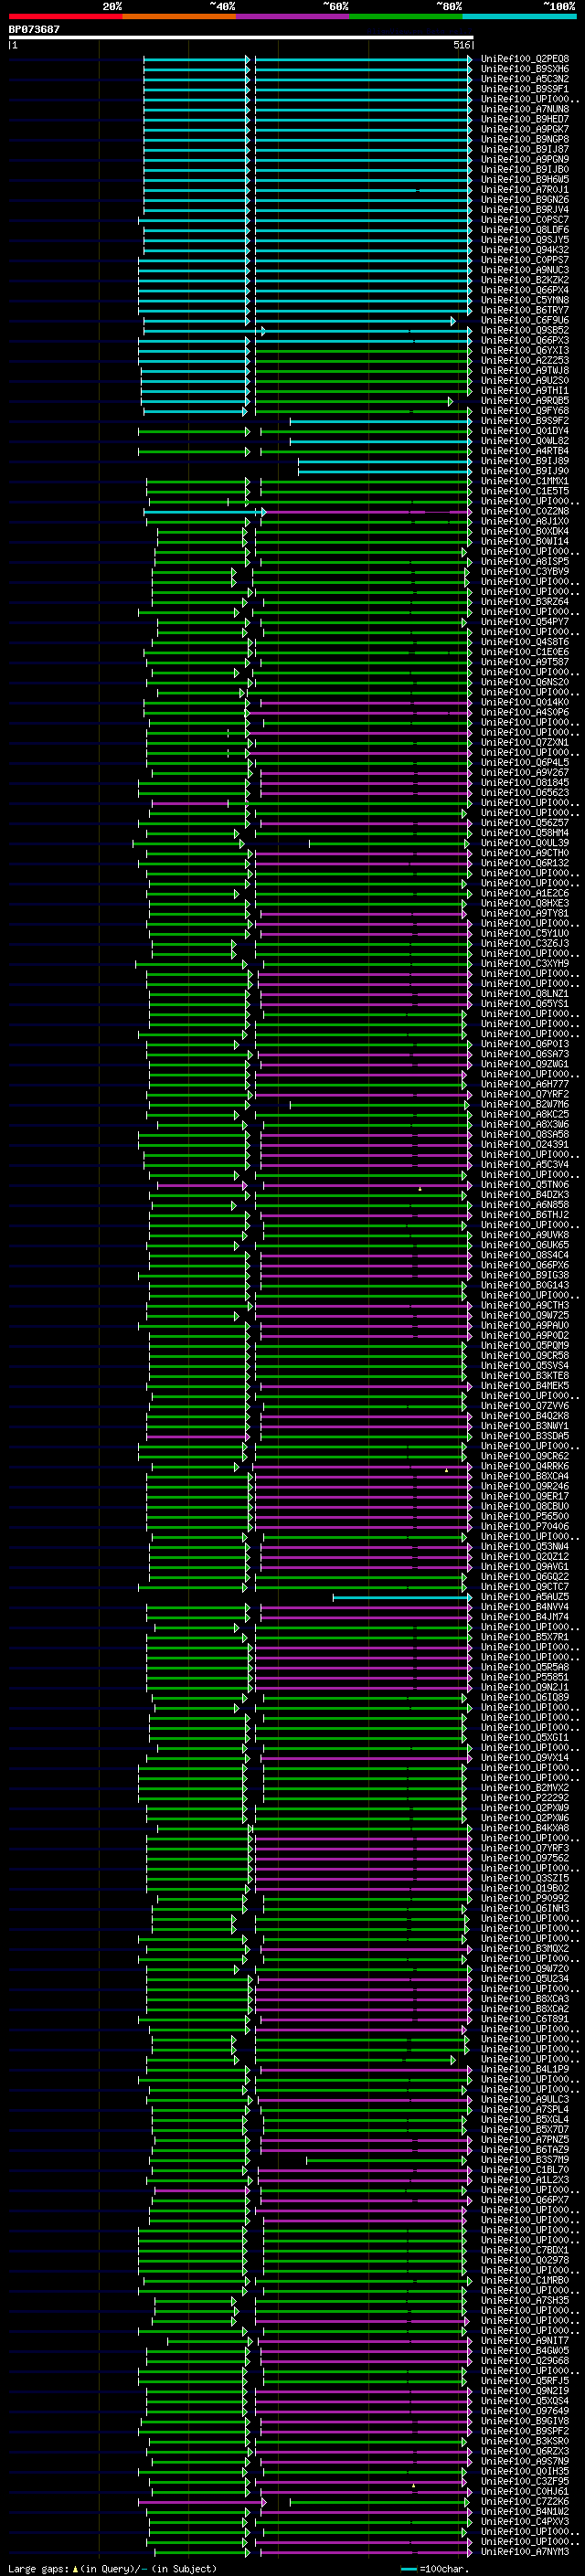Screen dimensions: 585x2576
Task: Click hit label UniRef100_B3KSR0
Action: pos(525,2441)
